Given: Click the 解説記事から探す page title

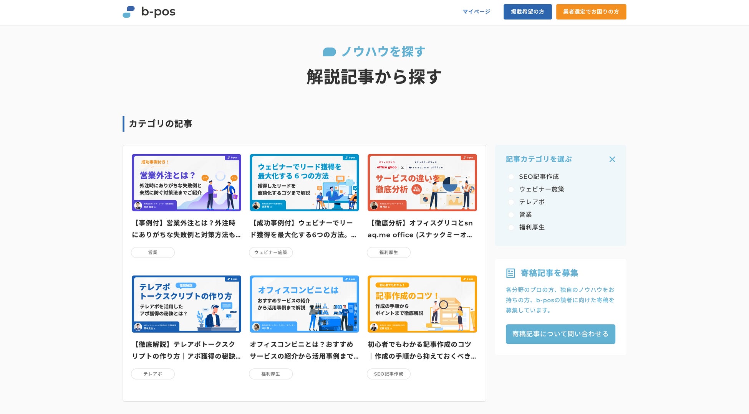Looking at the screenshot, I should coord(374,77).
